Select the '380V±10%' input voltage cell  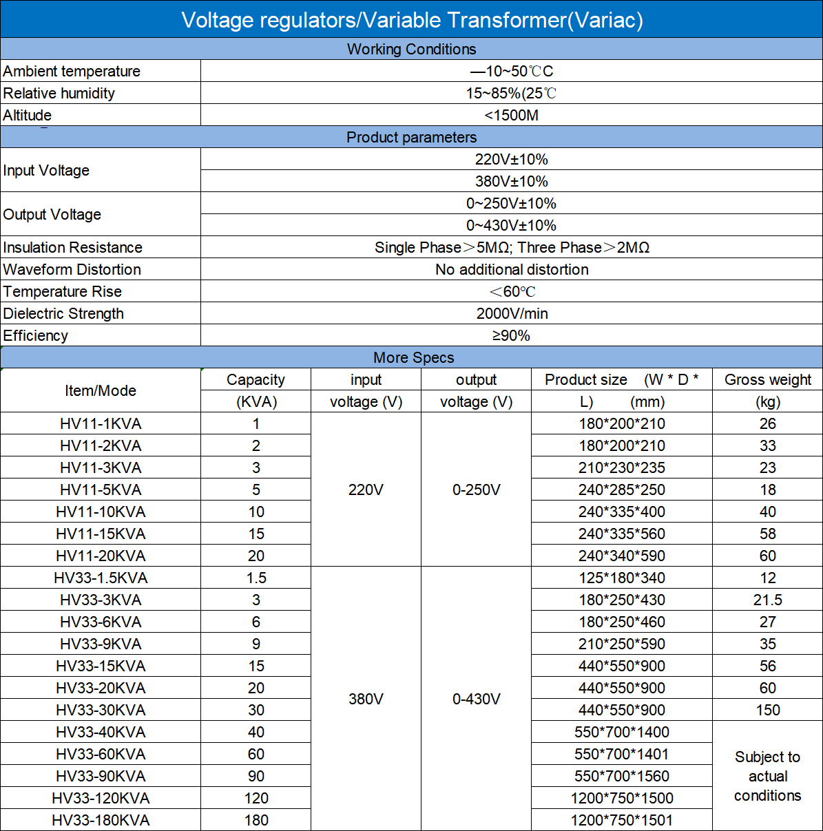(x=511, y=181)
